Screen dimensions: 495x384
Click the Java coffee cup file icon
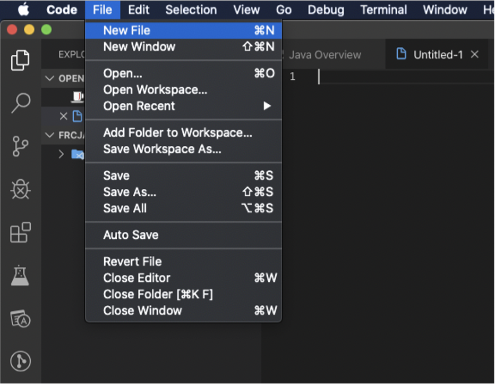tap(78, 96)
